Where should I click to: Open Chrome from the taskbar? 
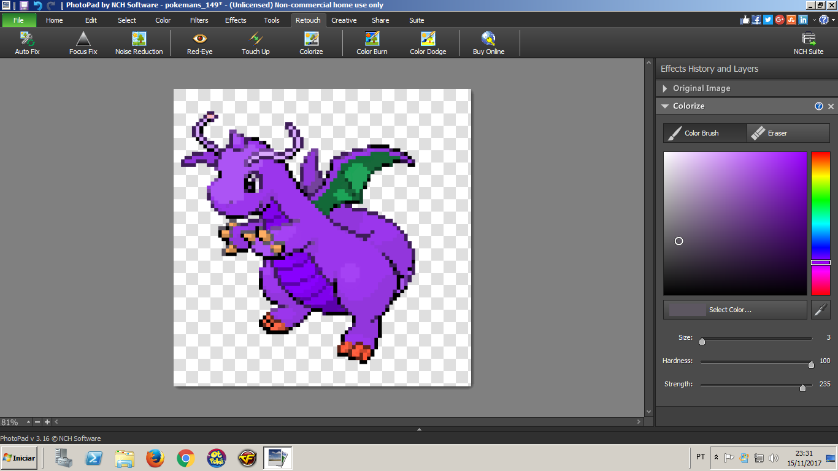point(186,458)
